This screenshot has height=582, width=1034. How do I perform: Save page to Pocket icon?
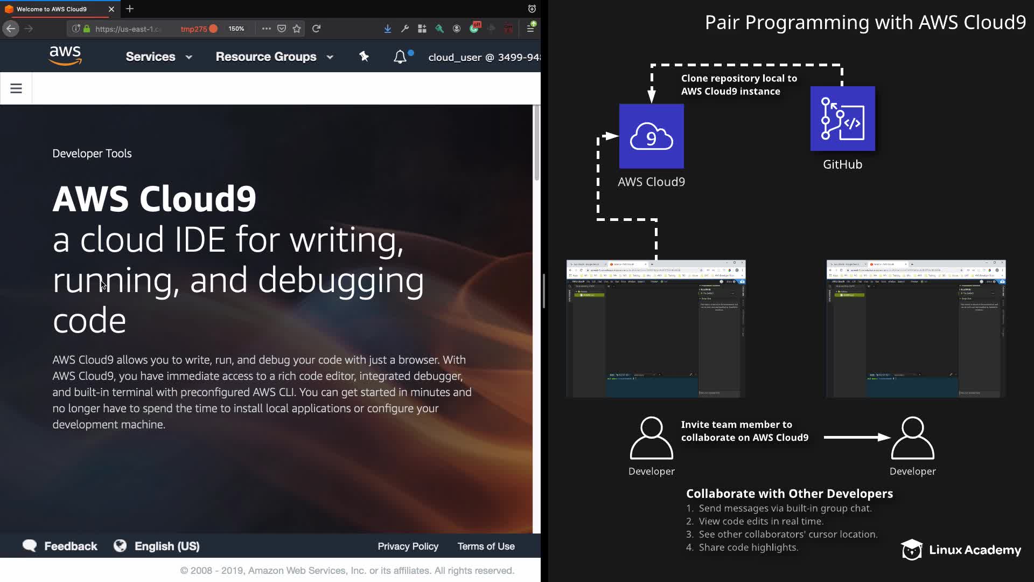[x=282, y=29]
